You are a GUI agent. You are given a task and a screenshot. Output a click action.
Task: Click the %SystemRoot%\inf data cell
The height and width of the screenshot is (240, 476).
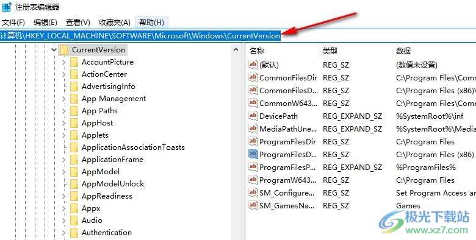[430, 116]
